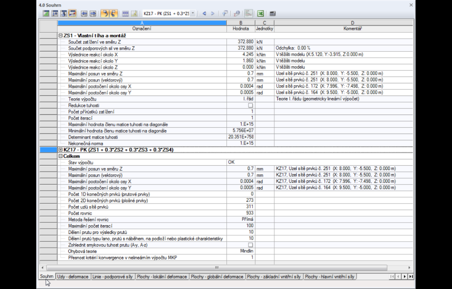Click the third toolbar icon with down arrow

click(x=63, y=13)
